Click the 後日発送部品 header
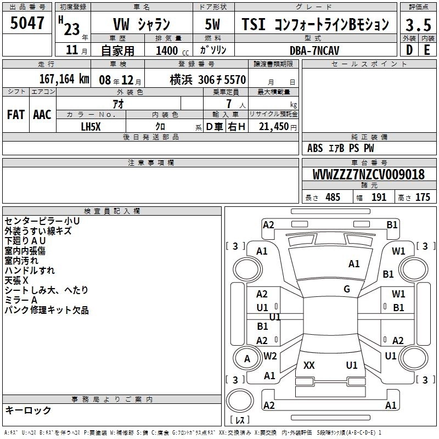 point(150,137)
